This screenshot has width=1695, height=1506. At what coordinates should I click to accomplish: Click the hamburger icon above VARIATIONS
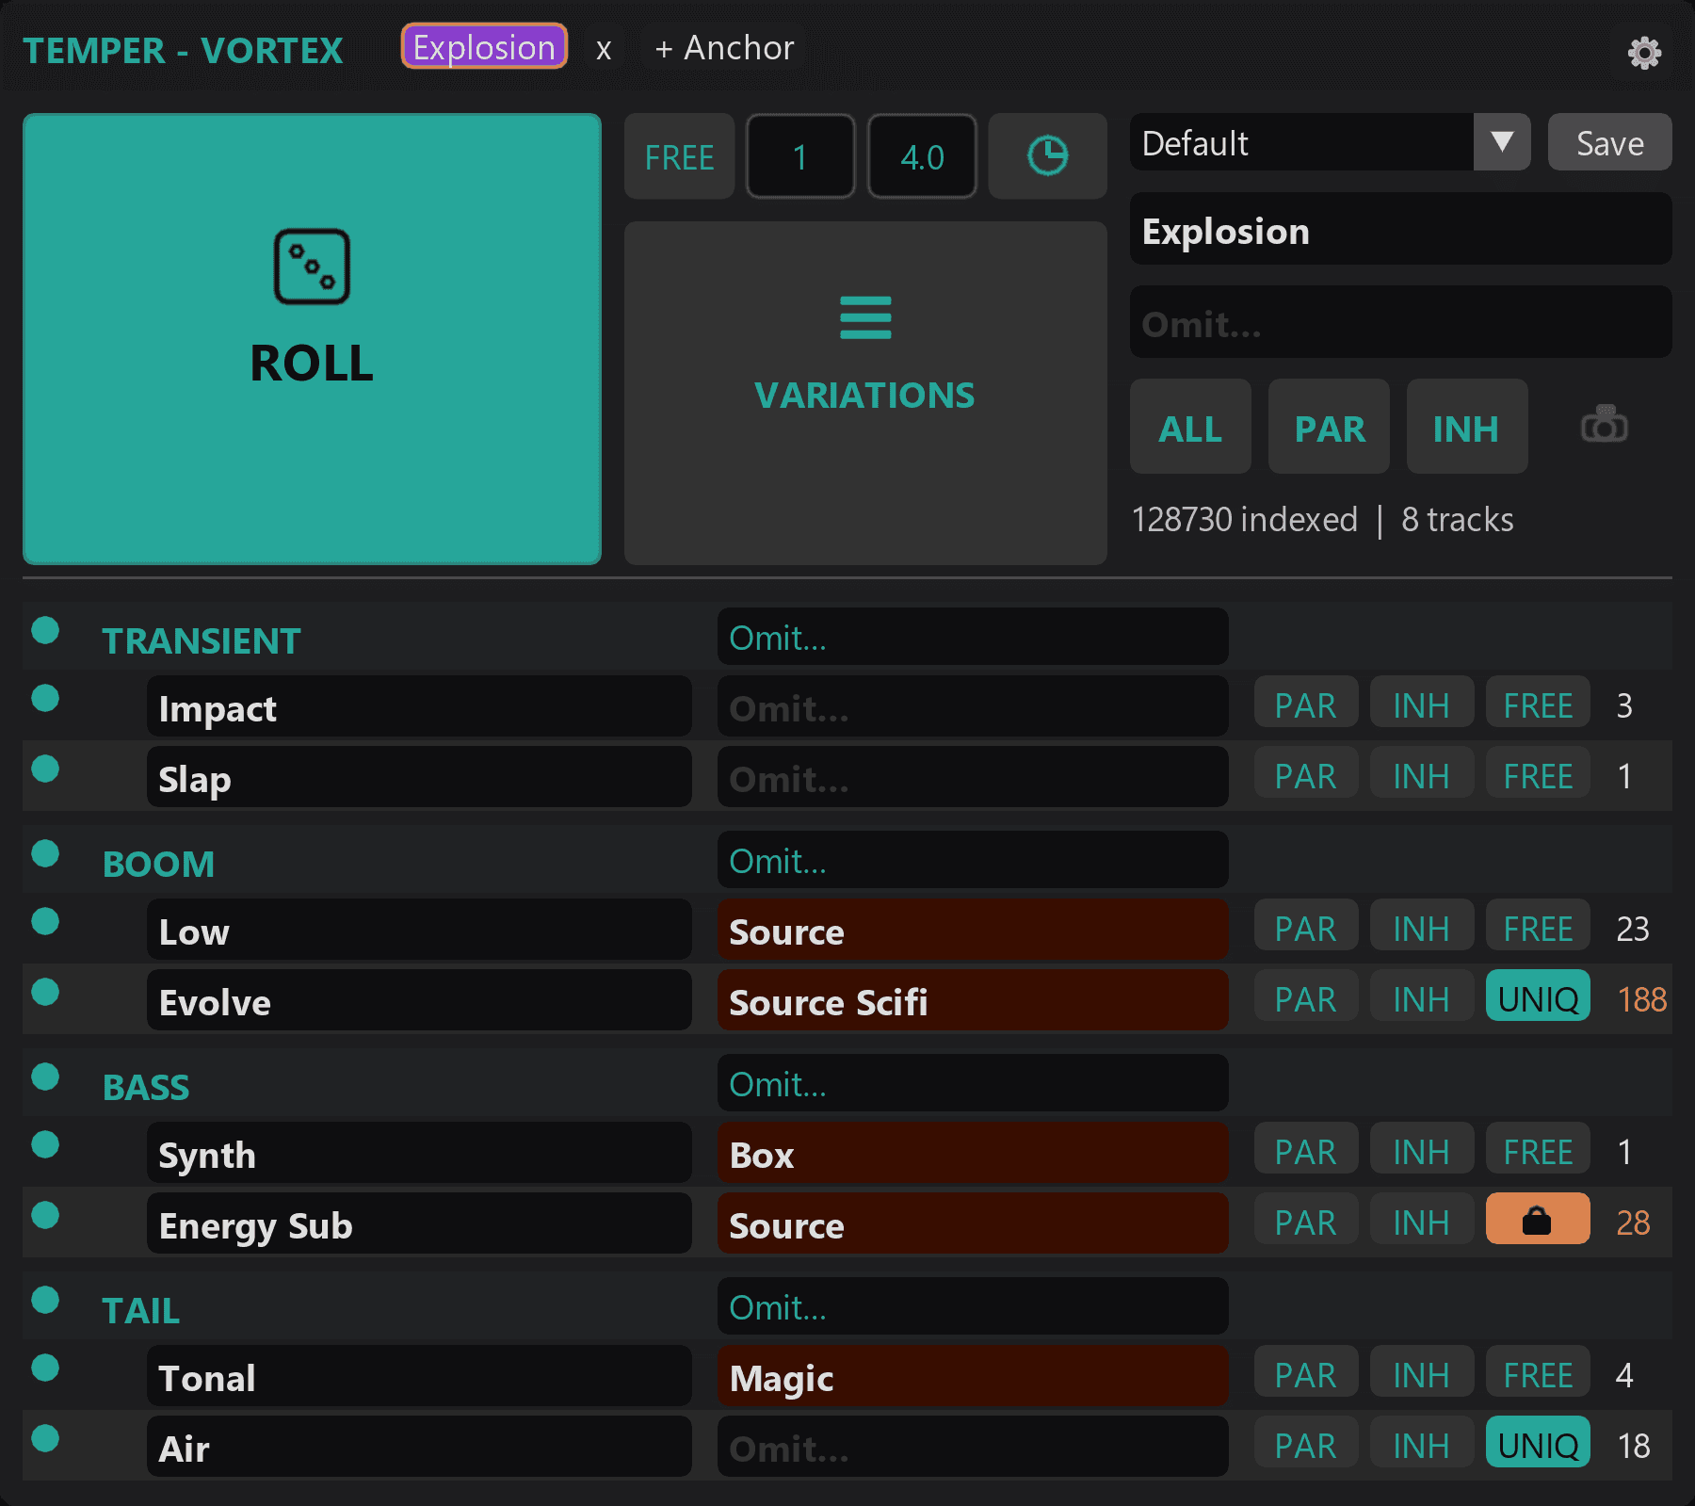[x=864, y=319]
